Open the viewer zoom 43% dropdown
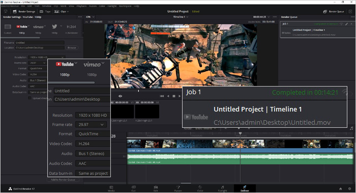Image resolution: width=356 pixels, height=193 pixels. pos(90,17)
